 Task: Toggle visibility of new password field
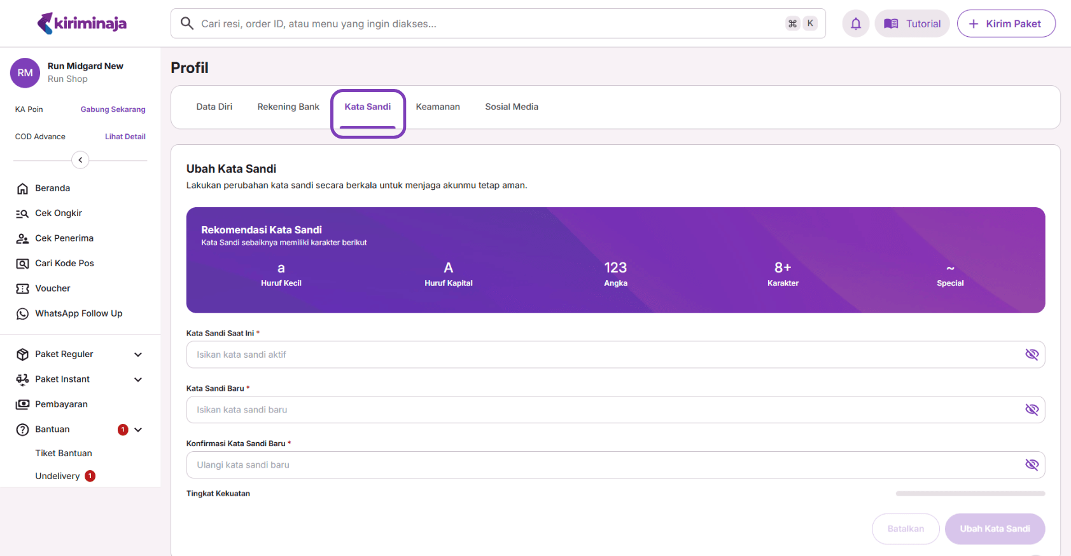coord(1032,410)
